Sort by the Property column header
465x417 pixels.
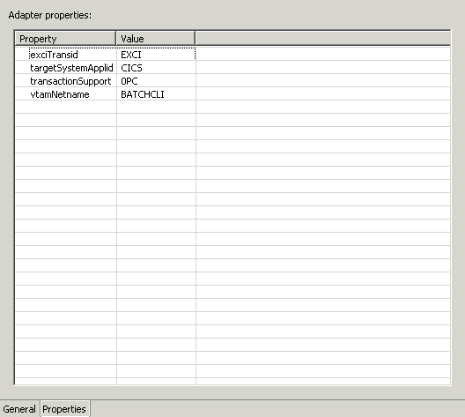coord(65,39)
